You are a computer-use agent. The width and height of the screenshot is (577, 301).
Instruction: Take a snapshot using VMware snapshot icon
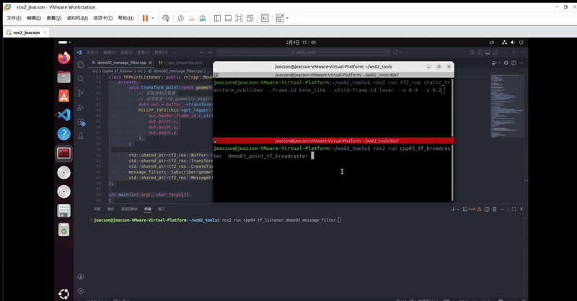tap(180, 18)
